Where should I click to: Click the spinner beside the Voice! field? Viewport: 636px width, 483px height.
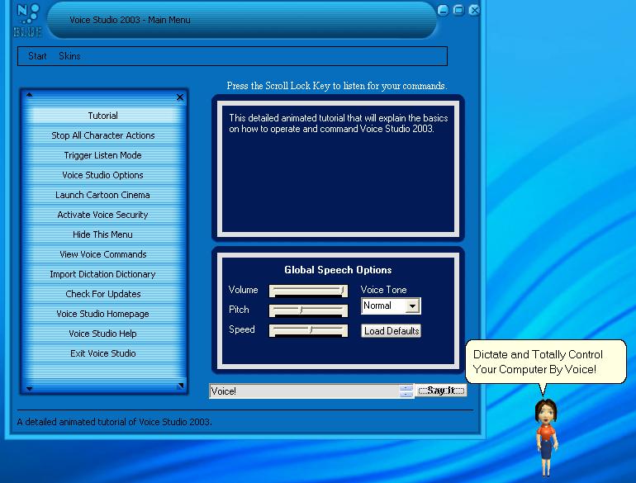point(406,391)
